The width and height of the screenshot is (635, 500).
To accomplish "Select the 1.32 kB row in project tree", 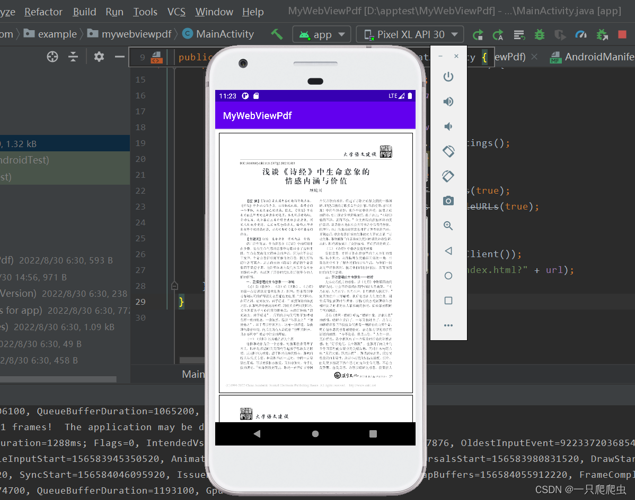I will tap(65, 144).
